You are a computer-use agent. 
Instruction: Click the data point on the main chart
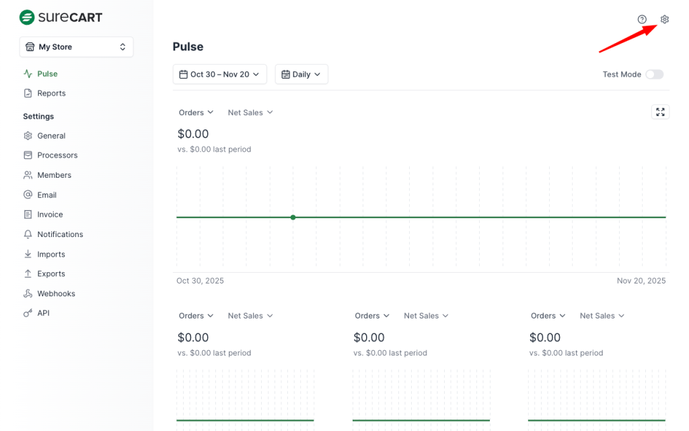click(293, 218)
